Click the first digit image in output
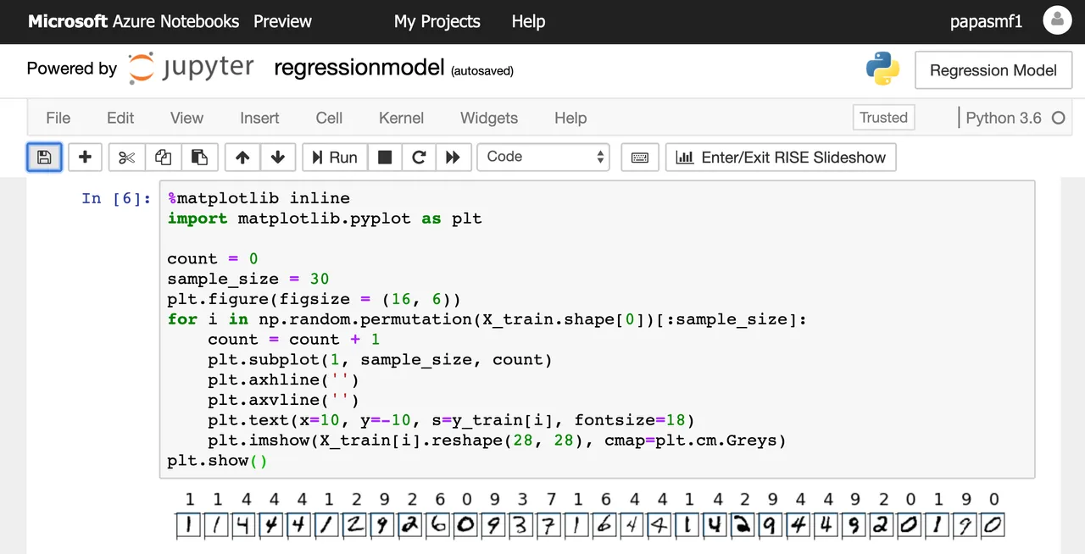 tap(189, 525)
